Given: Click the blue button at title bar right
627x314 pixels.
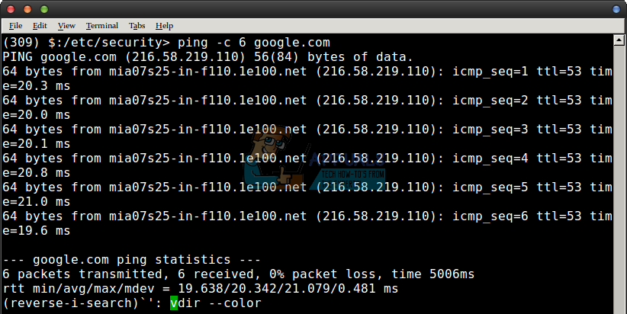Looking at the screenshot, I should tap(616, 8).
